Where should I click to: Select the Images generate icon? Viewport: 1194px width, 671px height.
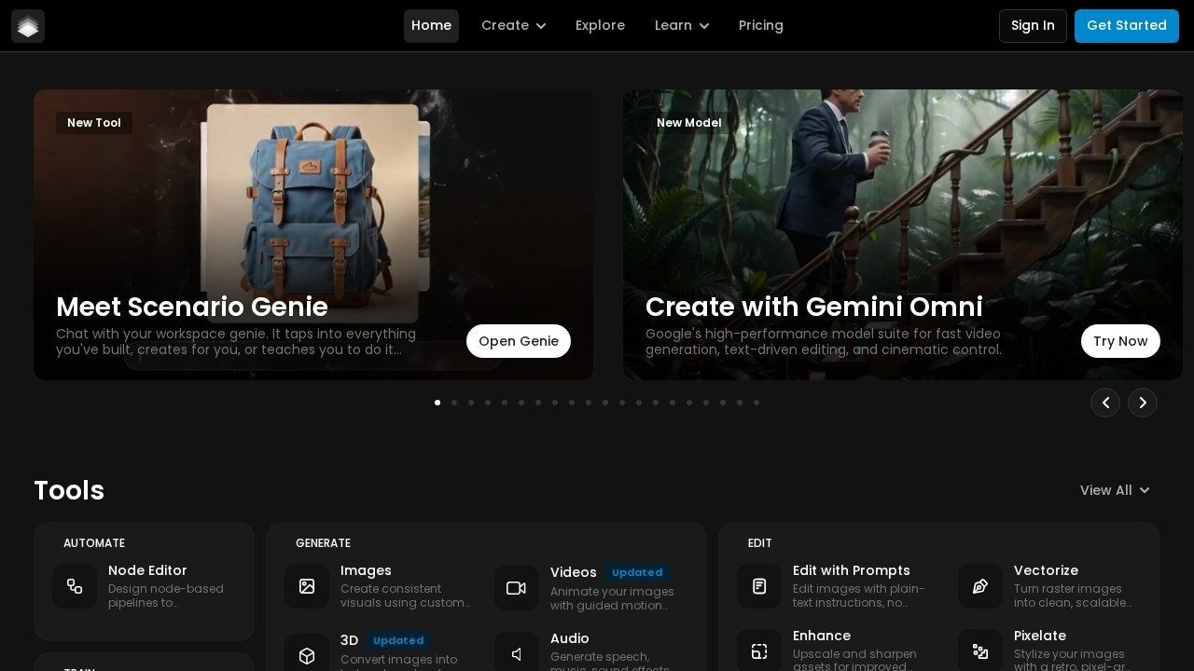(x=307, y=586)
